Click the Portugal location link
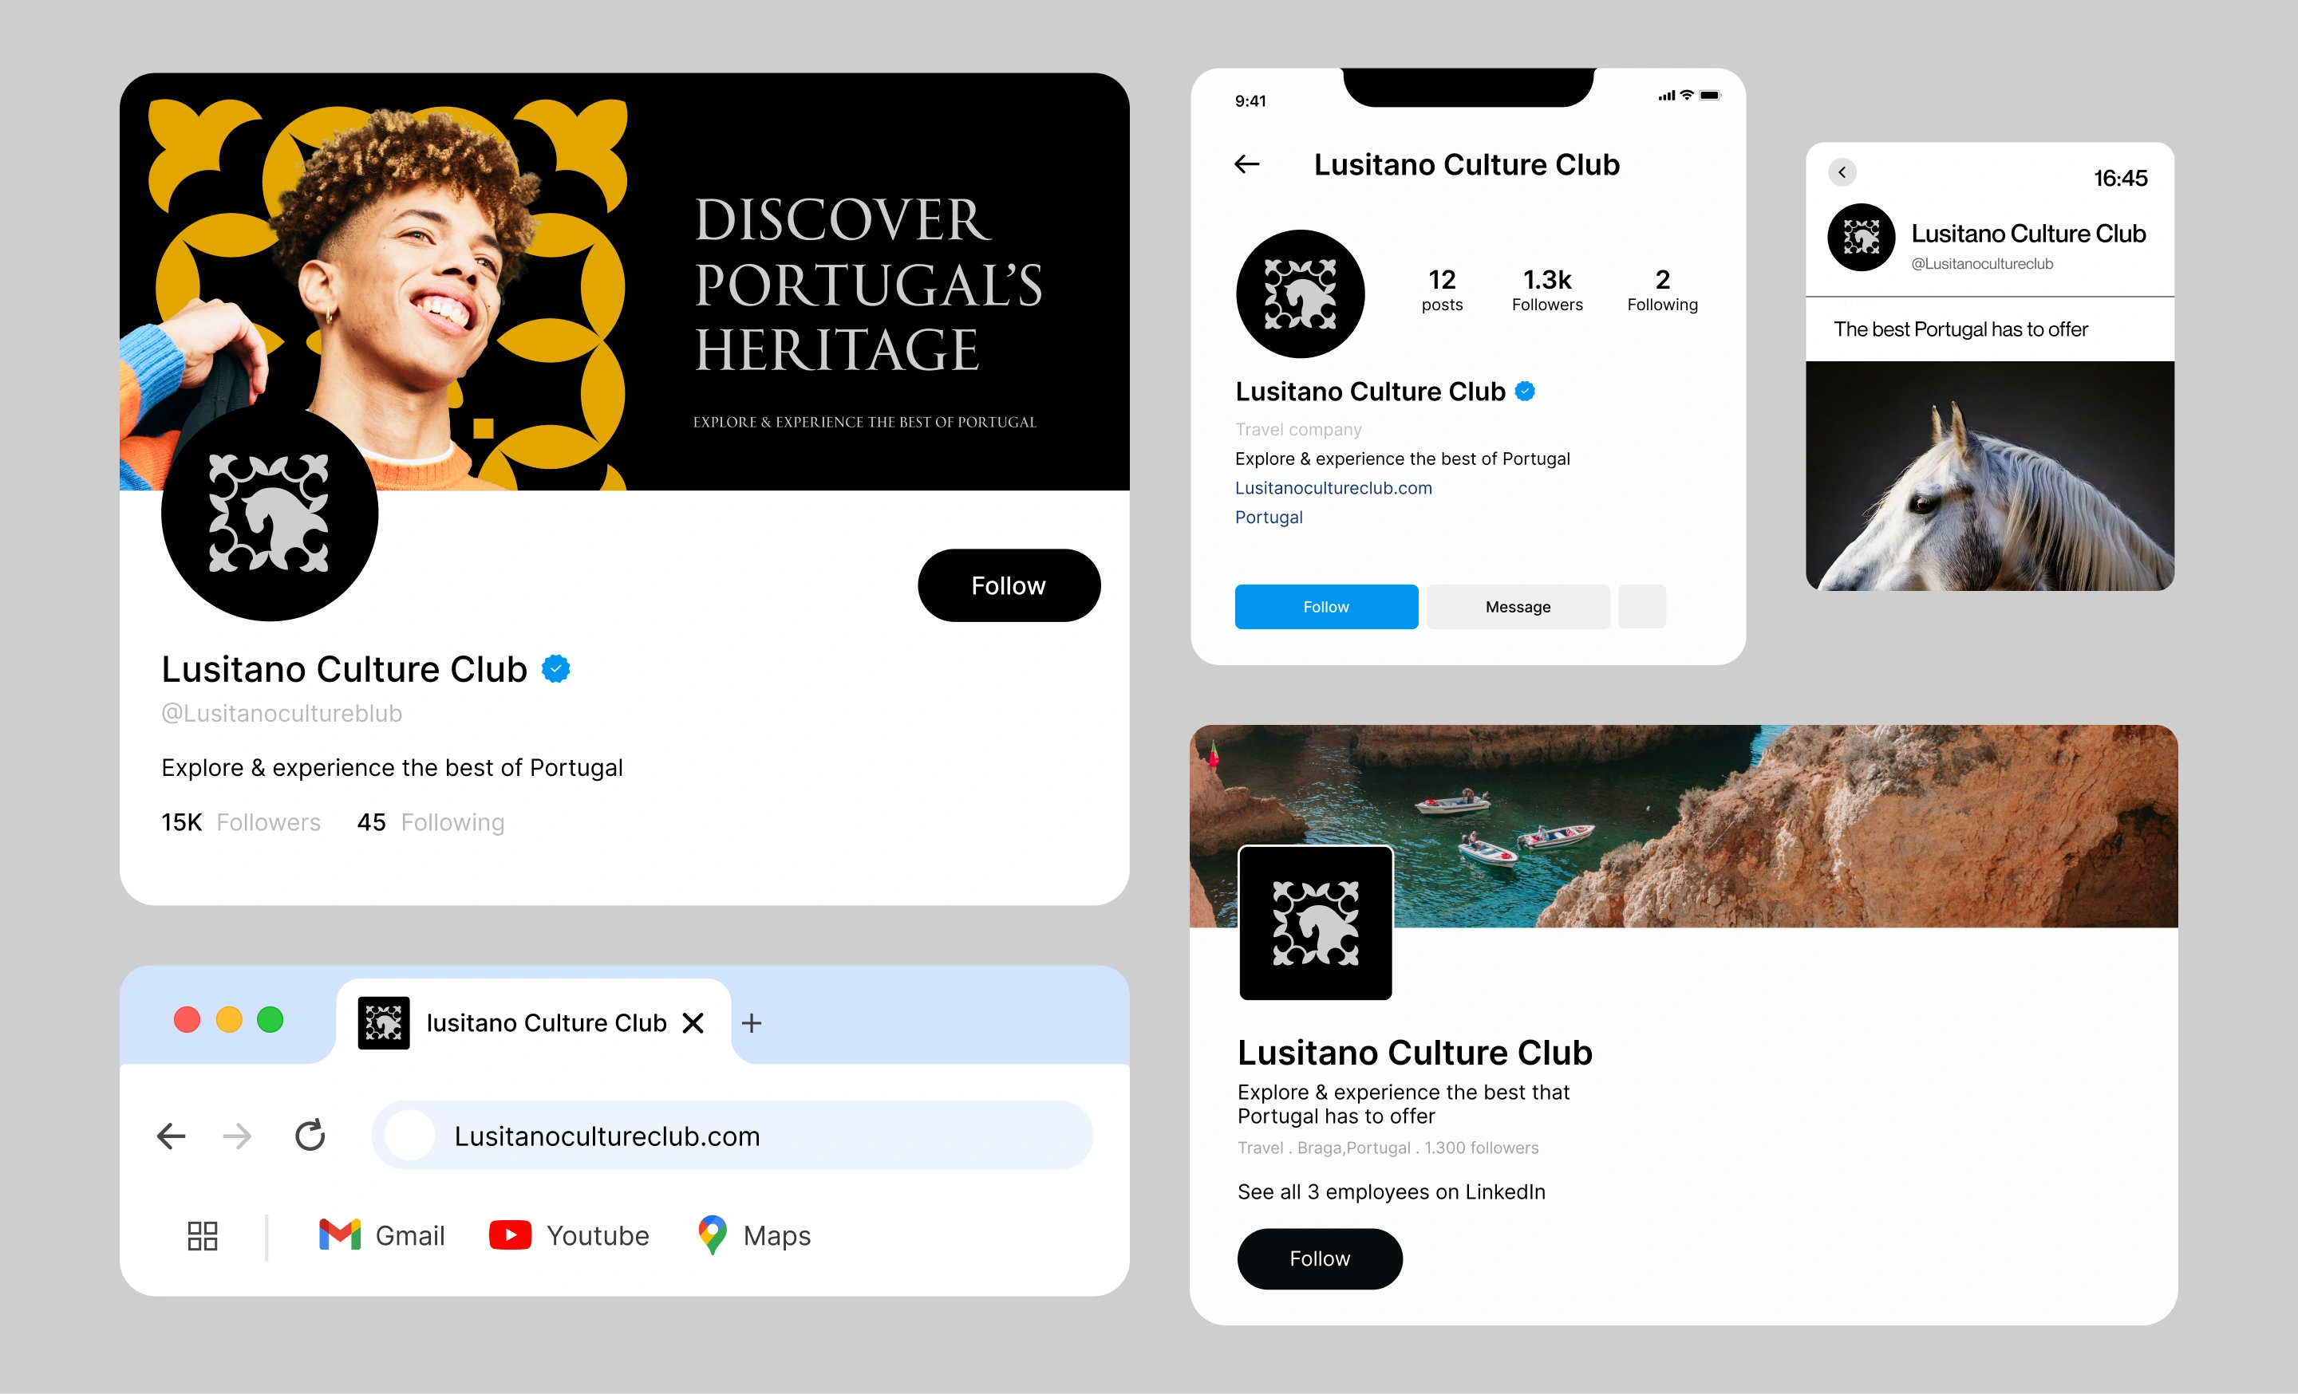 1269,517
